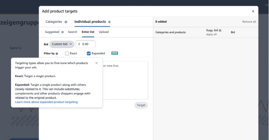Close the Add product targets dialog

[x=253, y=11]
